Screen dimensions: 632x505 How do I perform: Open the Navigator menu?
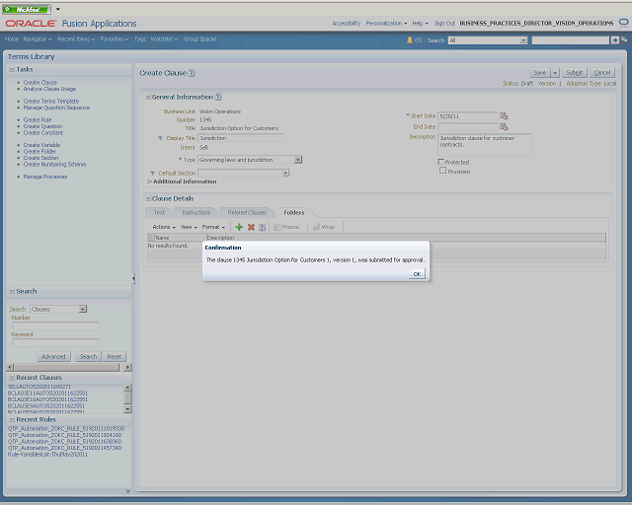point(38,39)
